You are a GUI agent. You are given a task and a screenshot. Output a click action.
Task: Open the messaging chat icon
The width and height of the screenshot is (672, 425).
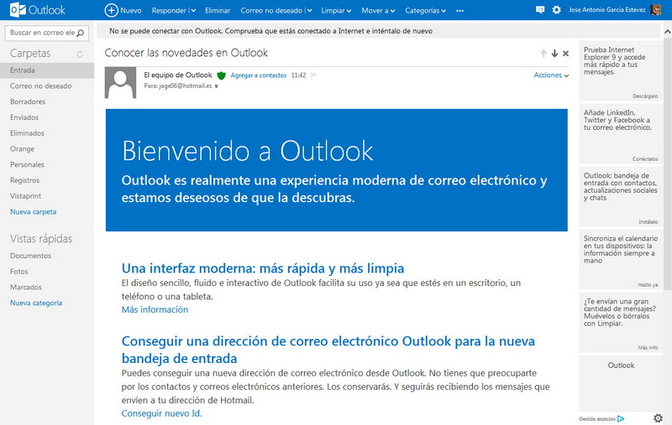(x=540, y=10)
